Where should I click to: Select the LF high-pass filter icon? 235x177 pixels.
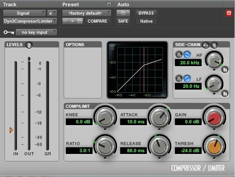pos(187,79)
